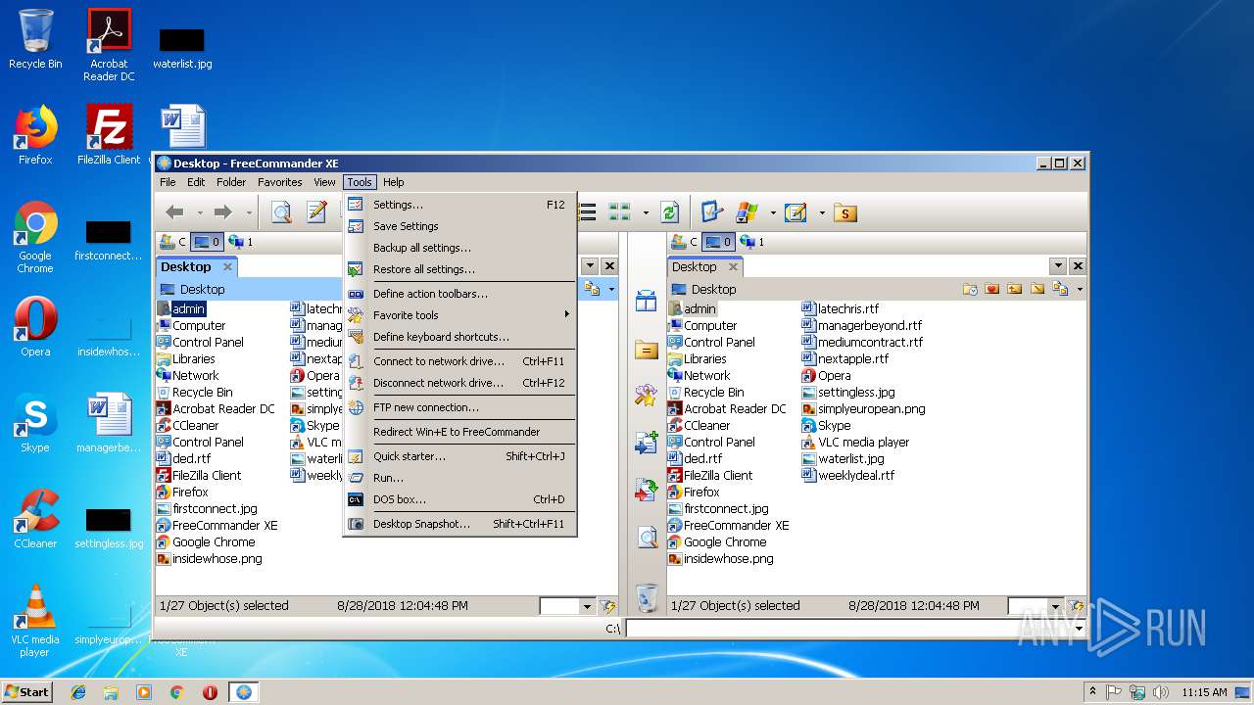Click the yellow S folder icon in toolbar
This screenshot has height=705, width=1254.
click(x=845, y=212)
